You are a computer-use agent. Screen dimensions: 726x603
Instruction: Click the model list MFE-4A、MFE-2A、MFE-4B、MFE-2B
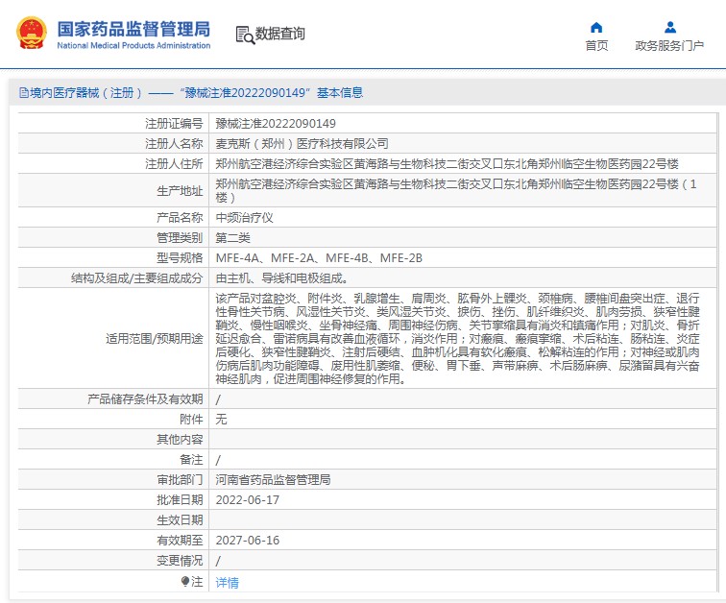click(319, 257)
